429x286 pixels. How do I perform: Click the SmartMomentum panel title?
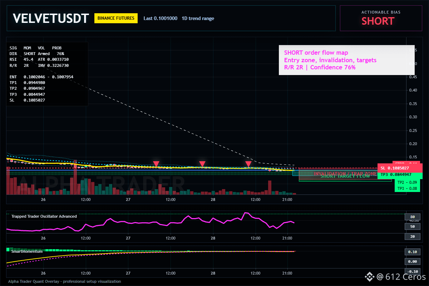point(27,251)
